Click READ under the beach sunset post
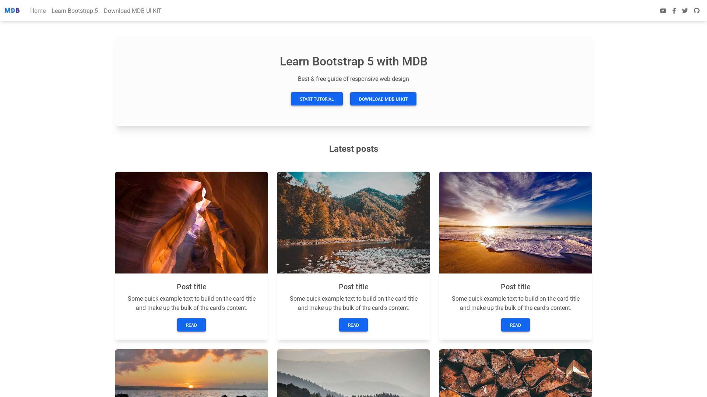The height and width of the screenshot is (397, 707). click(516, 325)
